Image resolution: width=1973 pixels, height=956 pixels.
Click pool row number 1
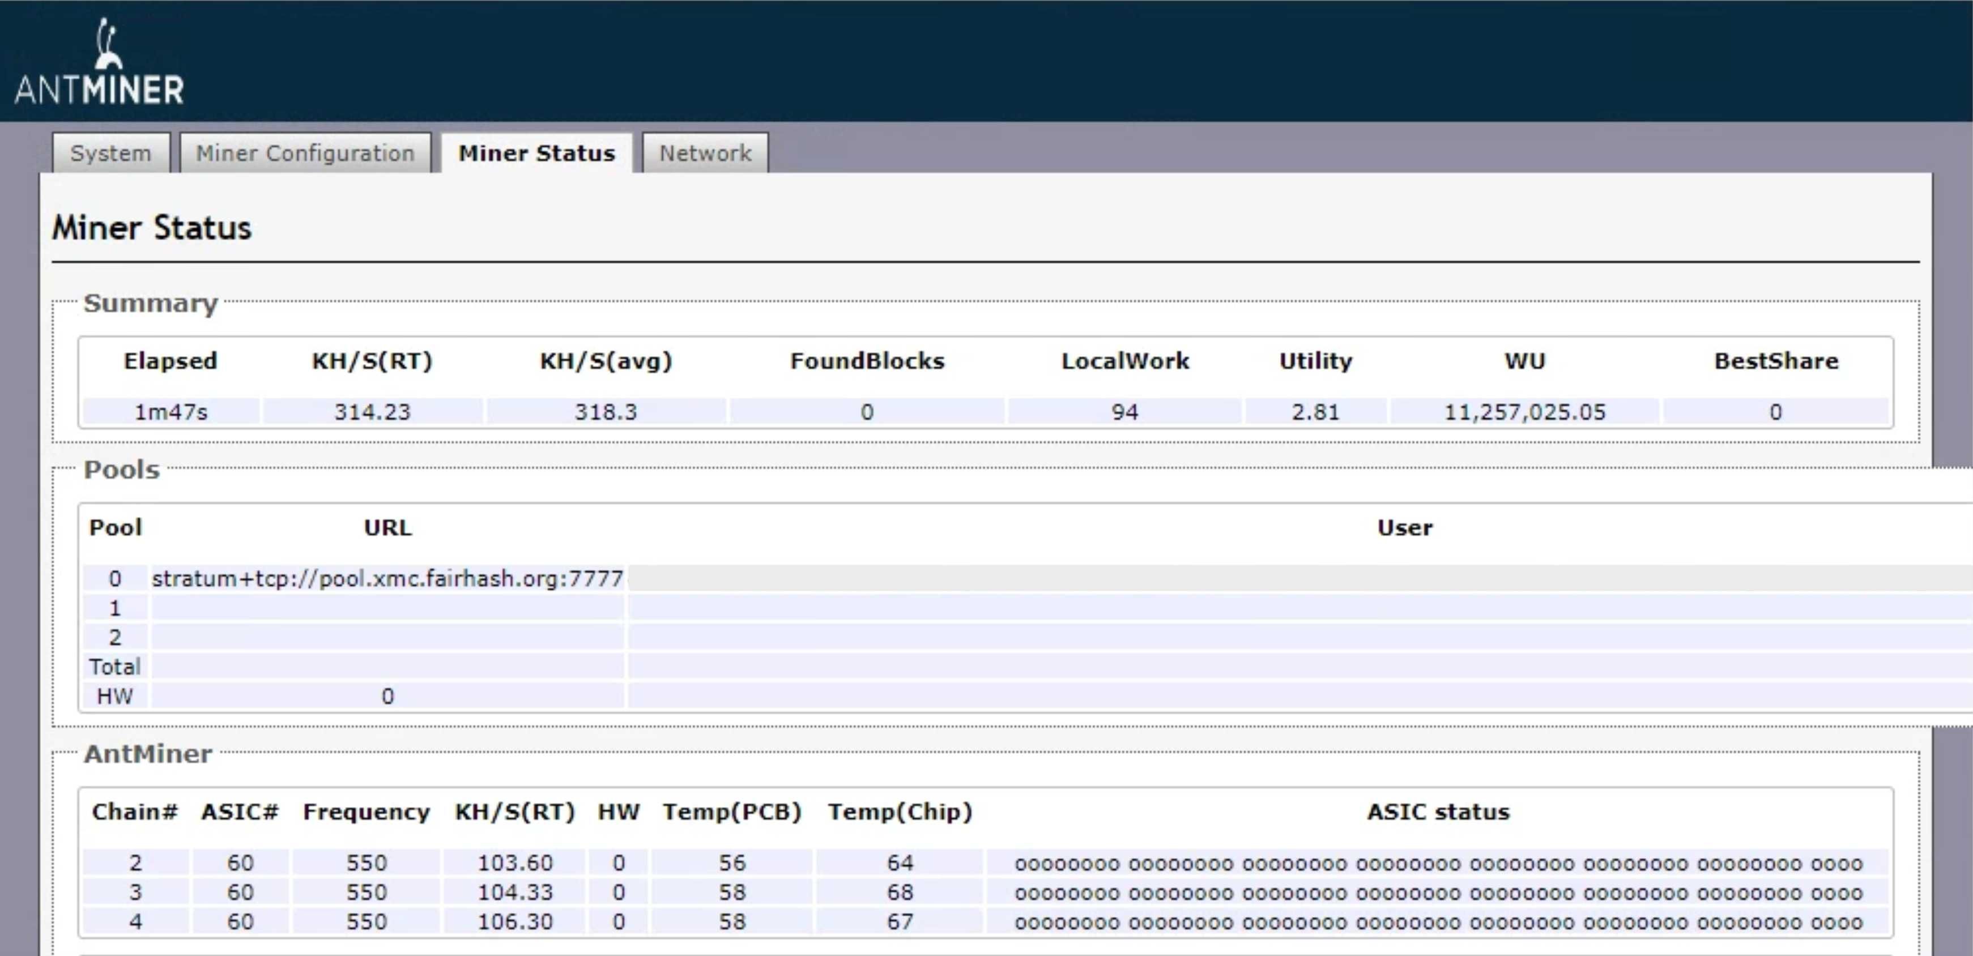click(x=115, y=608)
